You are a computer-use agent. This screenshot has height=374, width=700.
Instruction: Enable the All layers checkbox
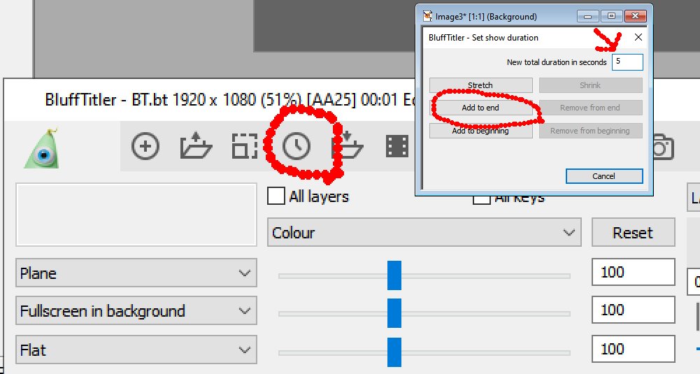(x=276, y=196)
